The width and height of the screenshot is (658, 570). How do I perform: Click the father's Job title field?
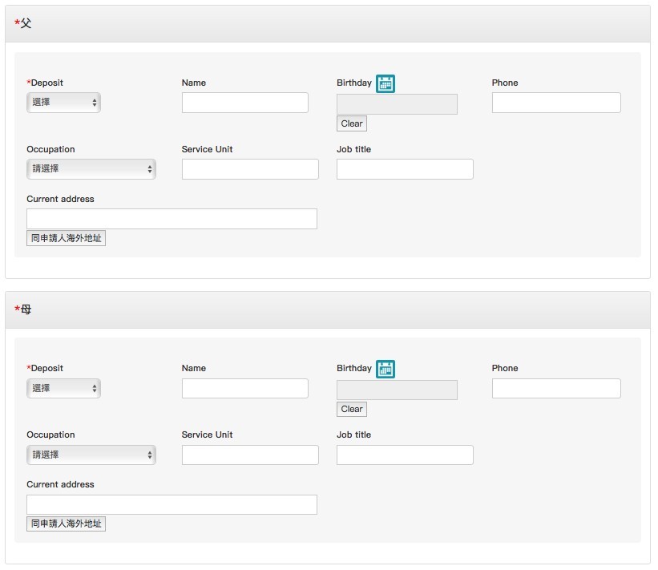[x=405, y=169]
